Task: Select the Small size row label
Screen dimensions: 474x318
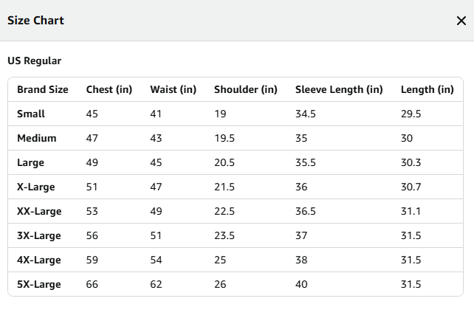Action: (31, 114)
